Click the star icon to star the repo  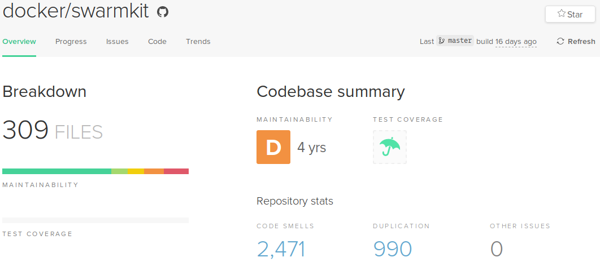click(562, 14)
